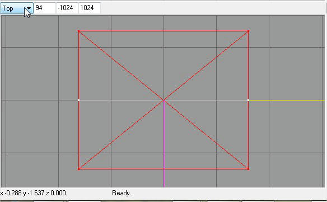Screen dimensions: 327x202
Task: Select the bottom-left red vertex handle
Action: (x=78, y=169)
